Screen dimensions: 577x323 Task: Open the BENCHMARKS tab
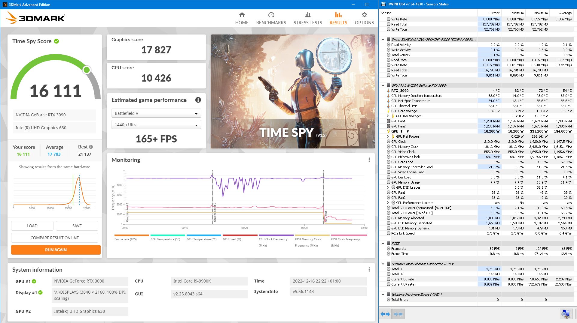pyautogui.click(x=271, y=19)
